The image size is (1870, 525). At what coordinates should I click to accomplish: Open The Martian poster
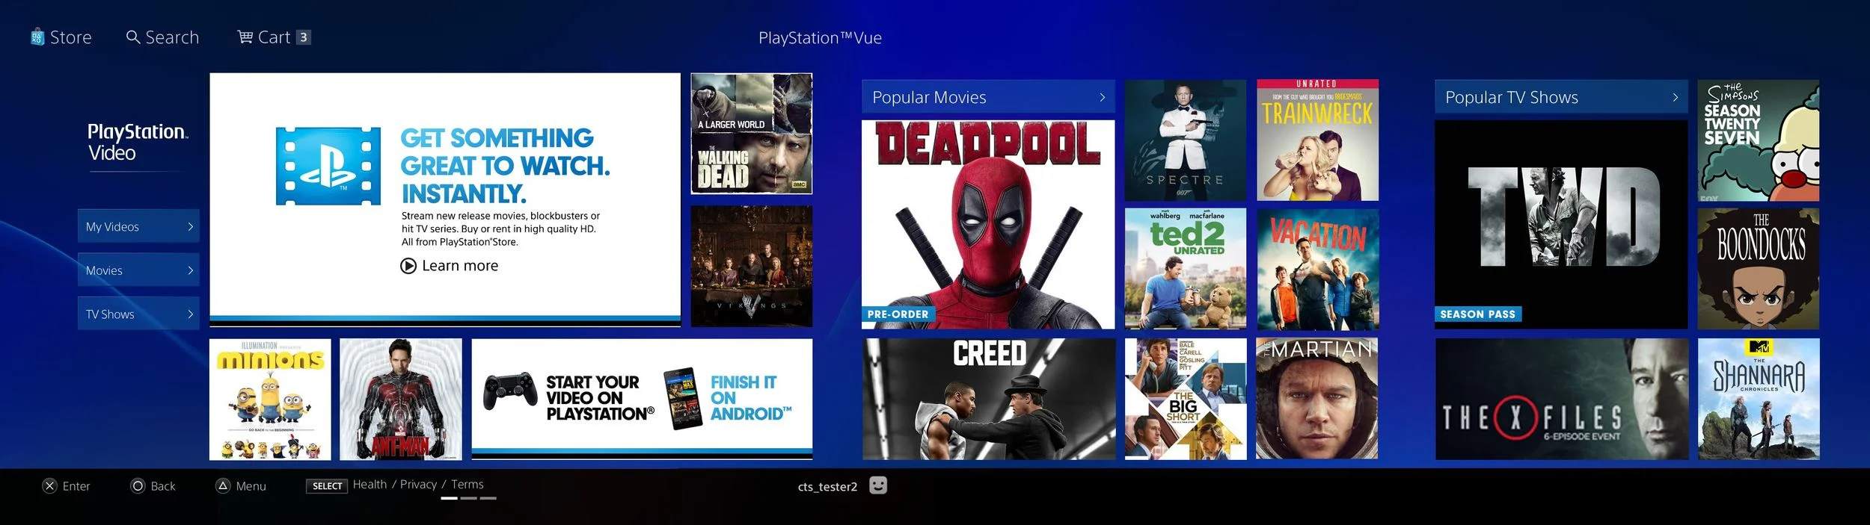1317,400
